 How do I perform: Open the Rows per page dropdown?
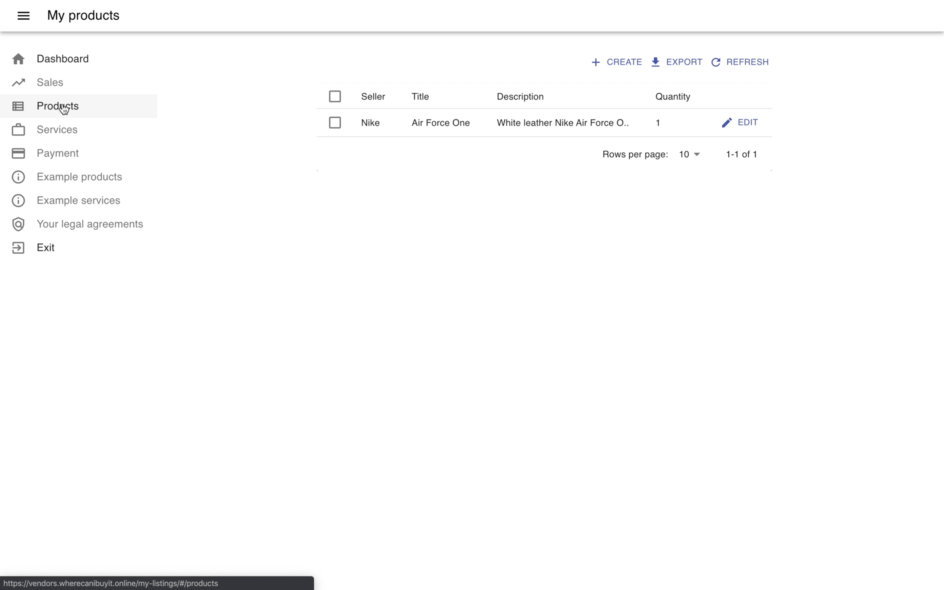coord(689,154)
